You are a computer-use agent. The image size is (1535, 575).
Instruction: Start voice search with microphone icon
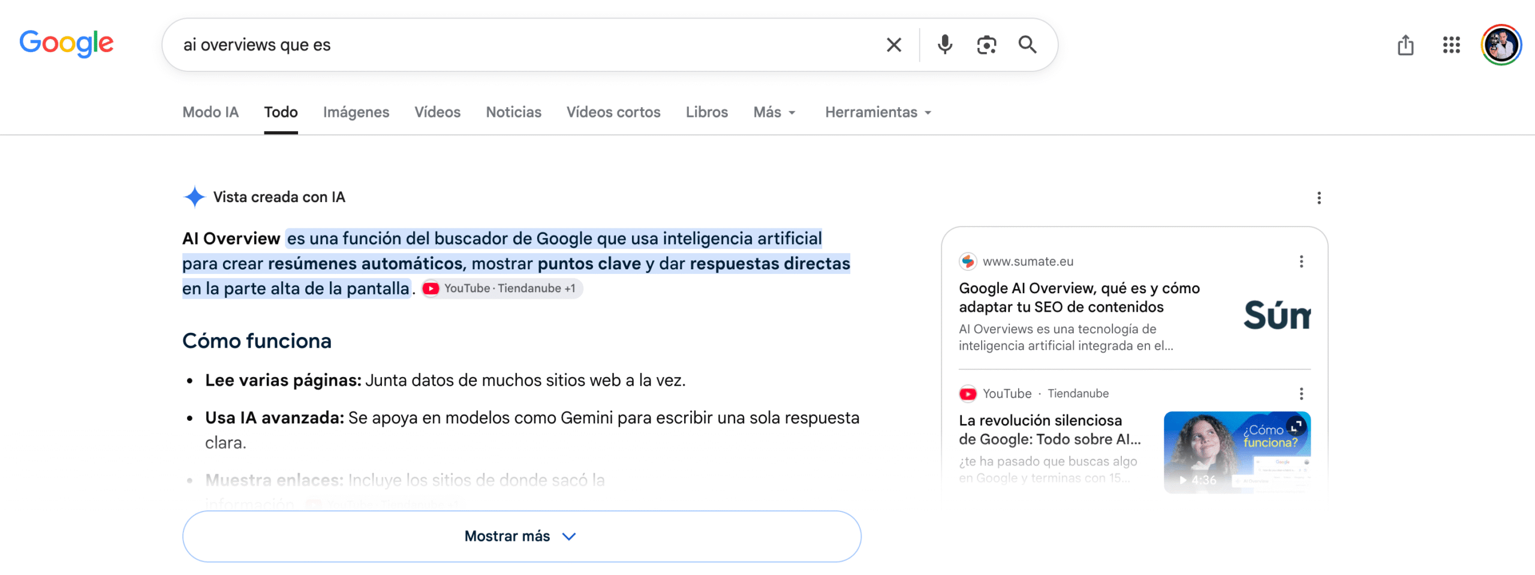945,45
